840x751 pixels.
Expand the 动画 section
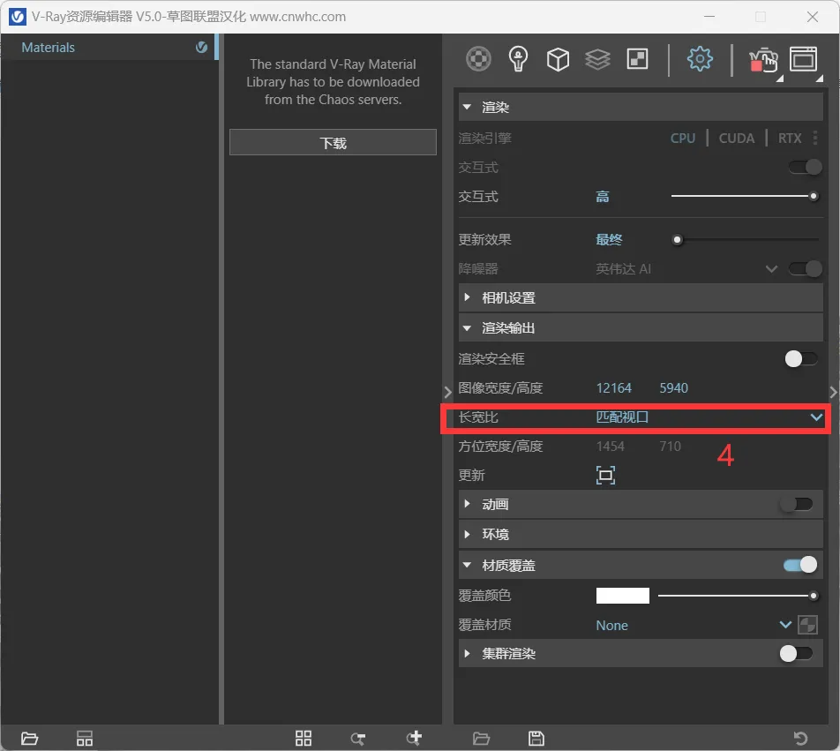click(467, 504)
